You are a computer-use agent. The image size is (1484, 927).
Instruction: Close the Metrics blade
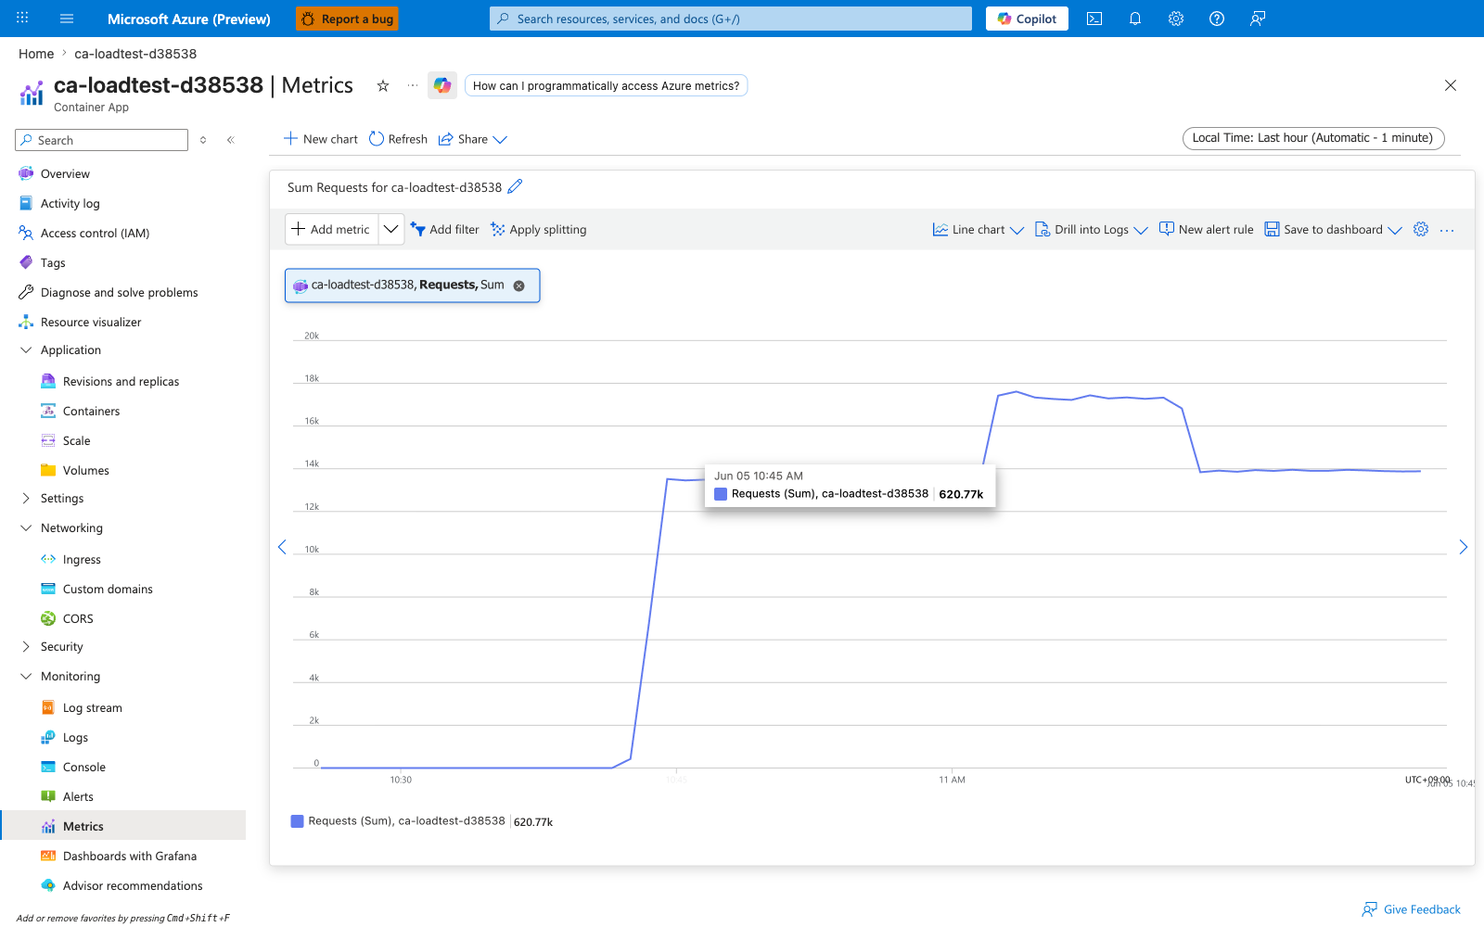1451,85
